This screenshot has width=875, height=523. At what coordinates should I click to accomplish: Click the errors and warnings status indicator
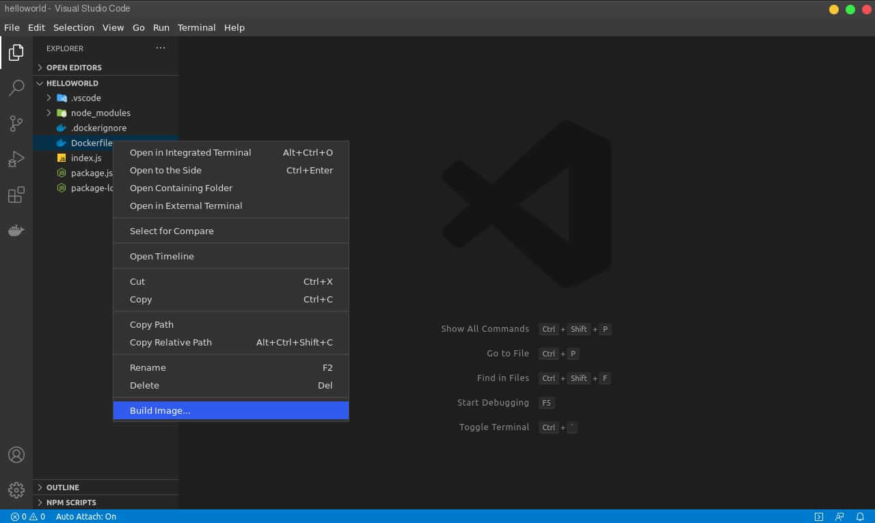pyautogui.click(x=28, y=517)
